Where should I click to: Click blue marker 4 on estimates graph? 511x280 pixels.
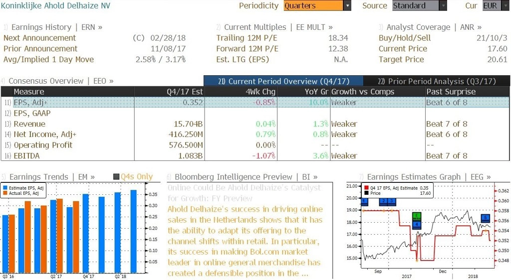click(x=417, y=224)
